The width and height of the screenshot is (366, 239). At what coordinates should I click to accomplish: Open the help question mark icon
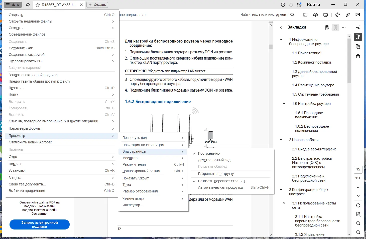pos(283,5)
